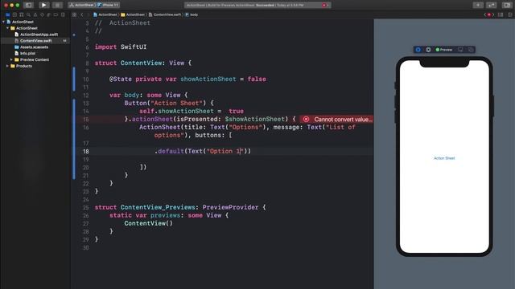The height and width of the screenshot is (289, 515).
Task: Open the related items grid menu
Action: tap(75, 14)
